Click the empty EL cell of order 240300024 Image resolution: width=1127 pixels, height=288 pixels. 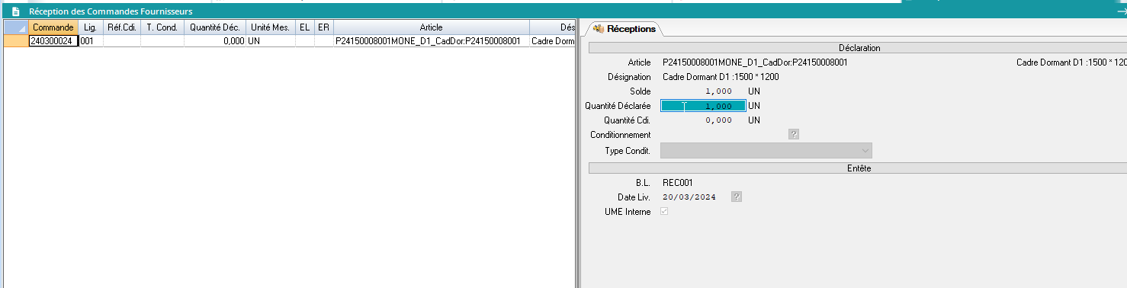305,41
